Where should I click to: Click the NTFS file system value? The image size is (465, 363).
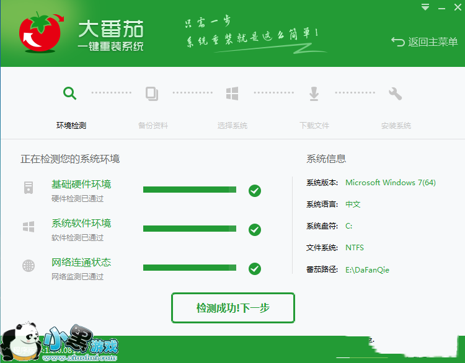click(x=355, y=248)
